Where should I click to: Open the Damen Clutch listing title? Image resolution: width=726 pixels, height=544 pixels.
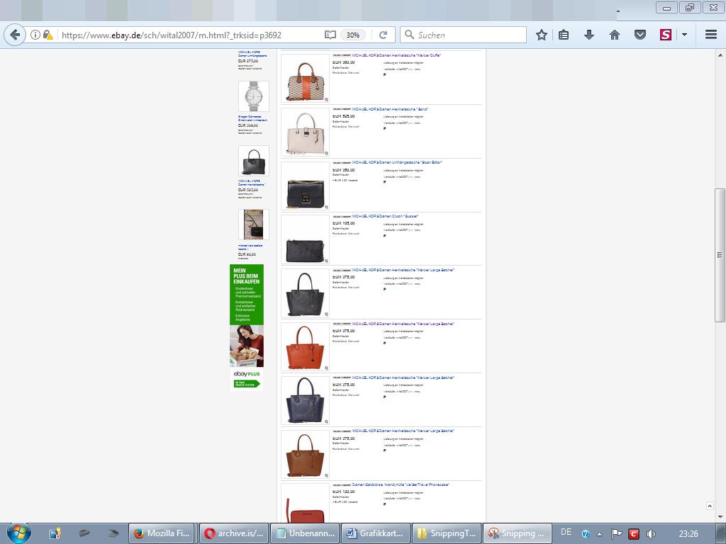pos(385,216)
